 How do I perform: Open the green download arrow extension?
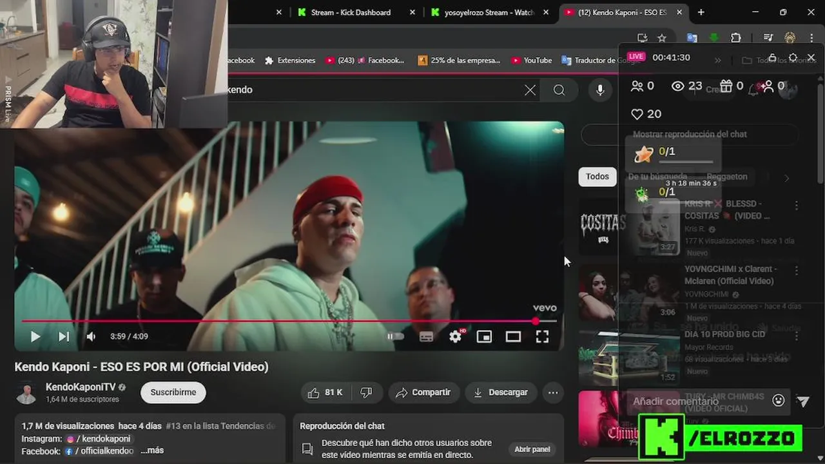pyautogui.click(x=714, y=38)
